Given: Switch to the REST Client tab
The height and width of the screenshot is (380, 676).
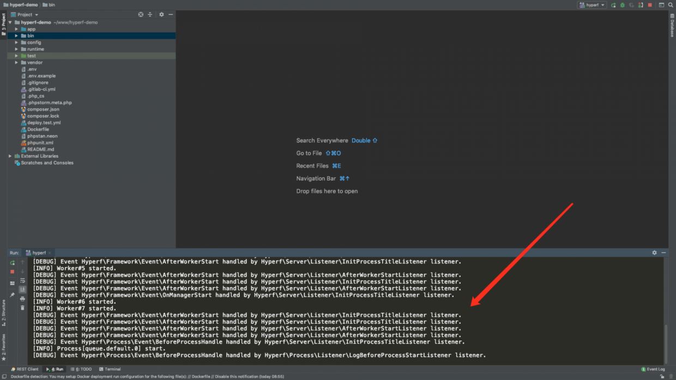Looking at the screenshot, I should [x=25, y=369].
